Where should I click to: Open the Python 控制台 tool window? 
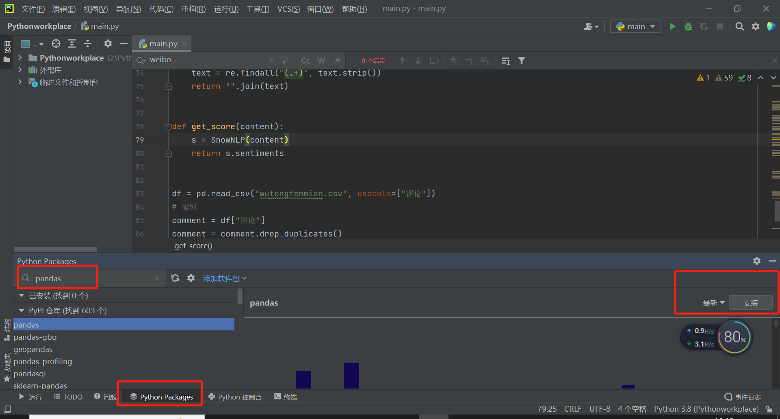point(235,397)
